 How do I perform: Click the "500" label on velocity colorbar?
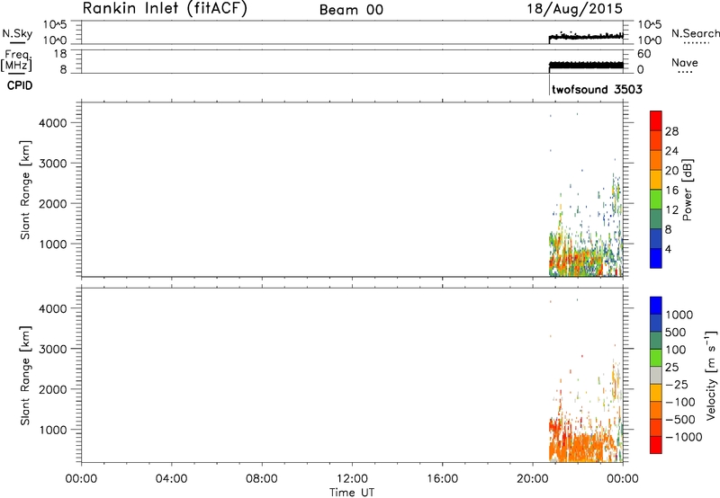(676, 332)
